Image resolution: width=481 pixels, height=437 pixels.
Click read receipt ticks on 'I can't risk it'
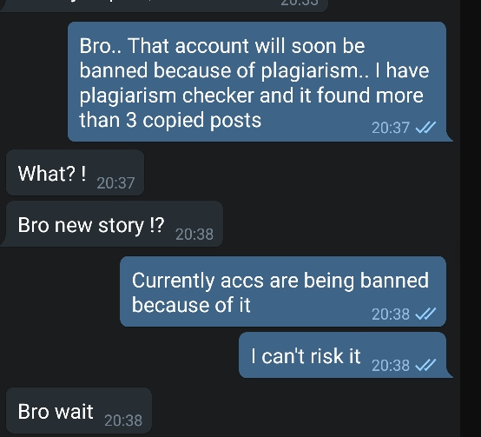pos(425,365)
